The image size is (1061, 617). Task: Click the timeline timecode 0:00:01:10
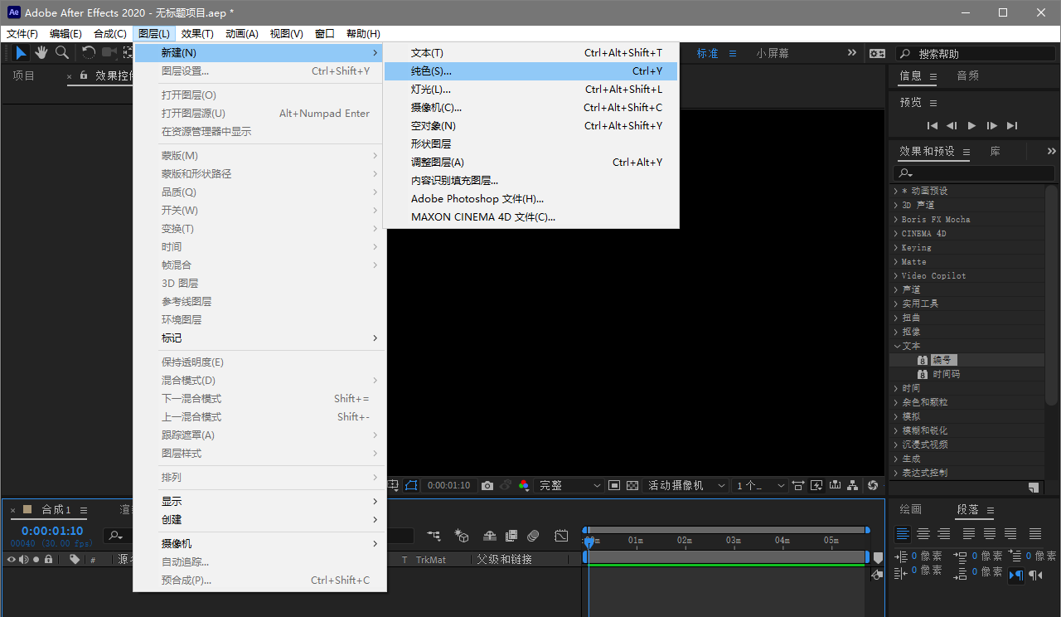coord(52,531)
